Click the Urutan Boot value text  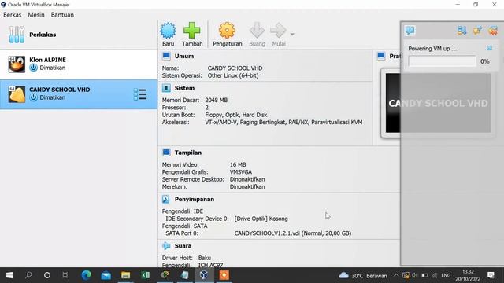[x=236, y=115]
